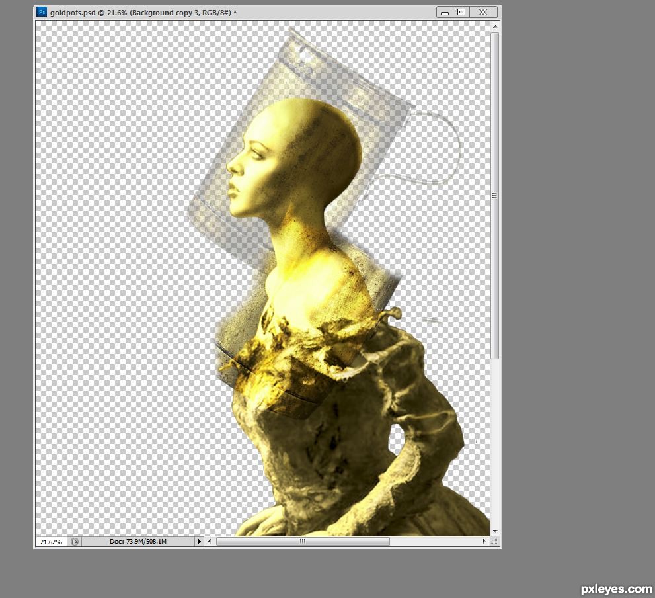Click the horizontal scrollbar left arrow

click(210, 542)
